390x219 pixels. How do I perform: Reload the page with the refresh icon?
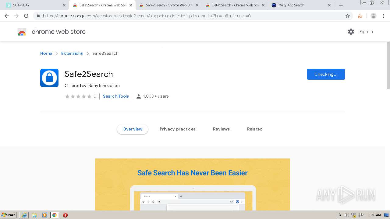[x=26, y=16]
